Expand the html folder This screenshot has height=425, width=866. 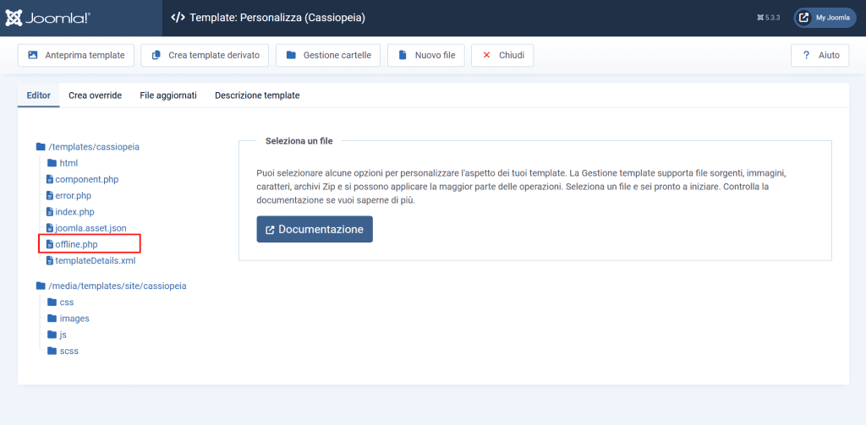click(63, 163)
